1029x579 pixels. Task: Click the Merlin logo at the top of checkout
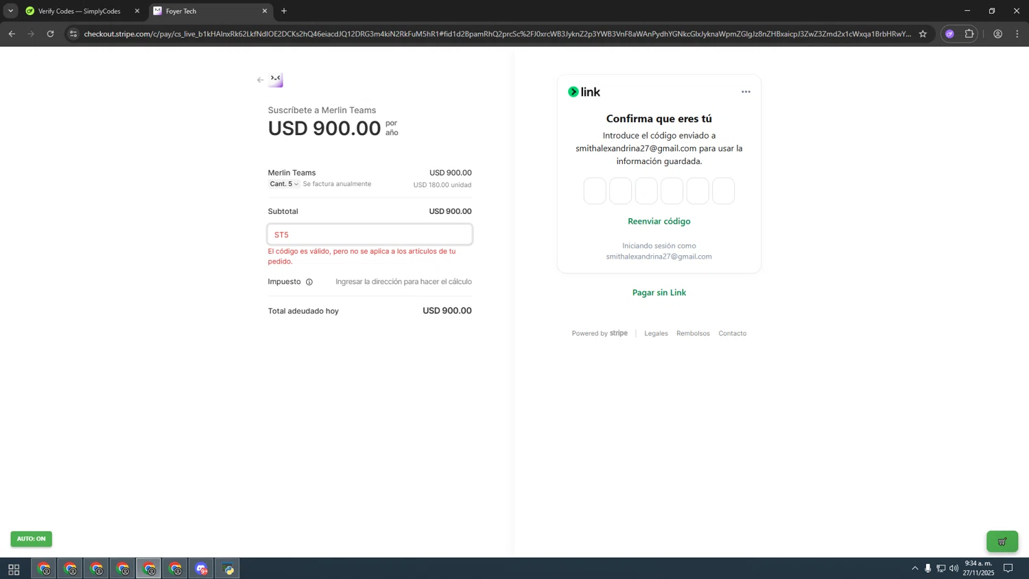276,80
